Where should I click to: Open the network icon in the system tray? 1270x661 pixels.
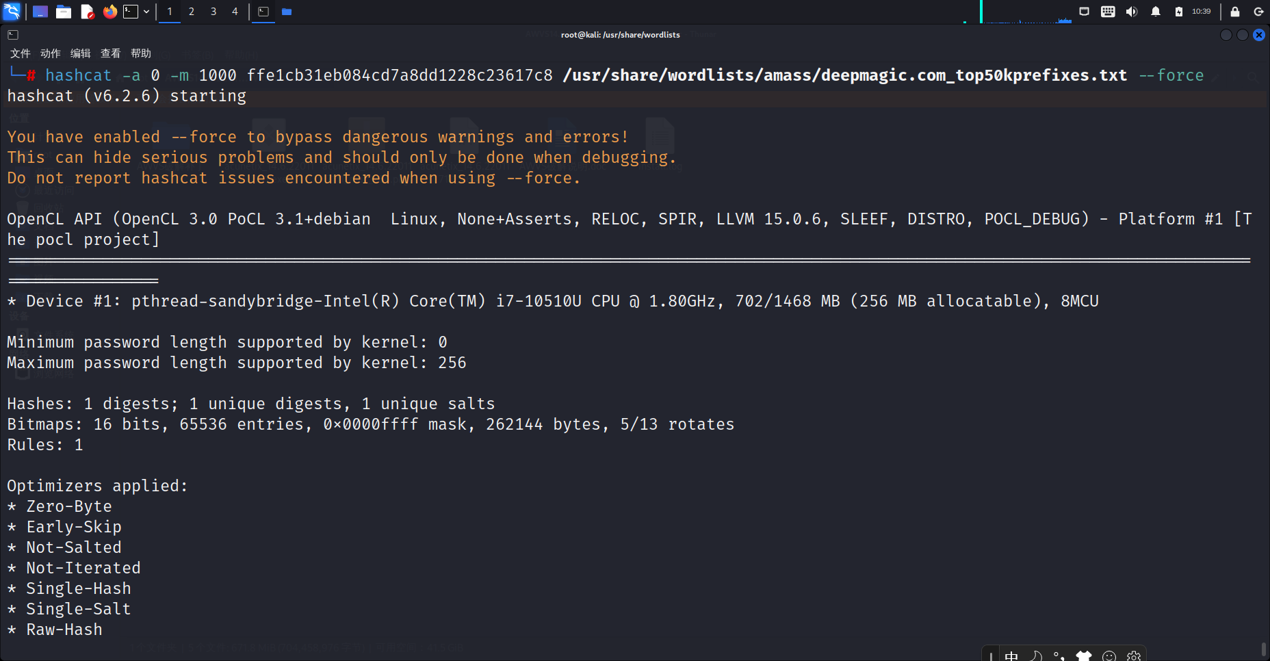point(1084,12)
